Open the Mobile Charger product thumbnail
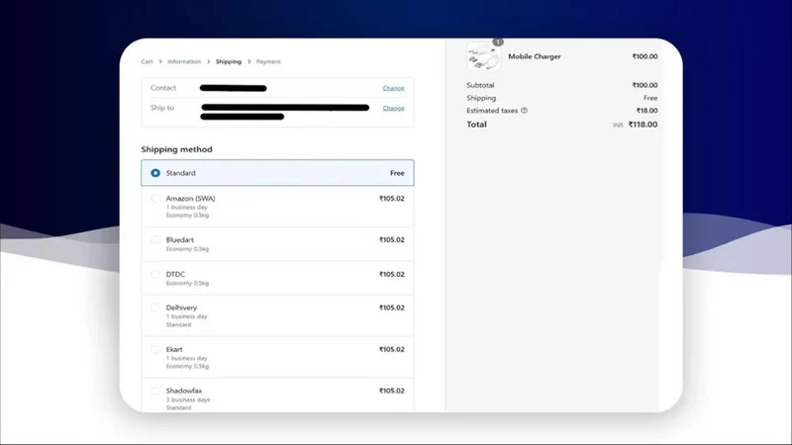The height and width of the screenshot is (445, 792). click(x=483, y=56)
